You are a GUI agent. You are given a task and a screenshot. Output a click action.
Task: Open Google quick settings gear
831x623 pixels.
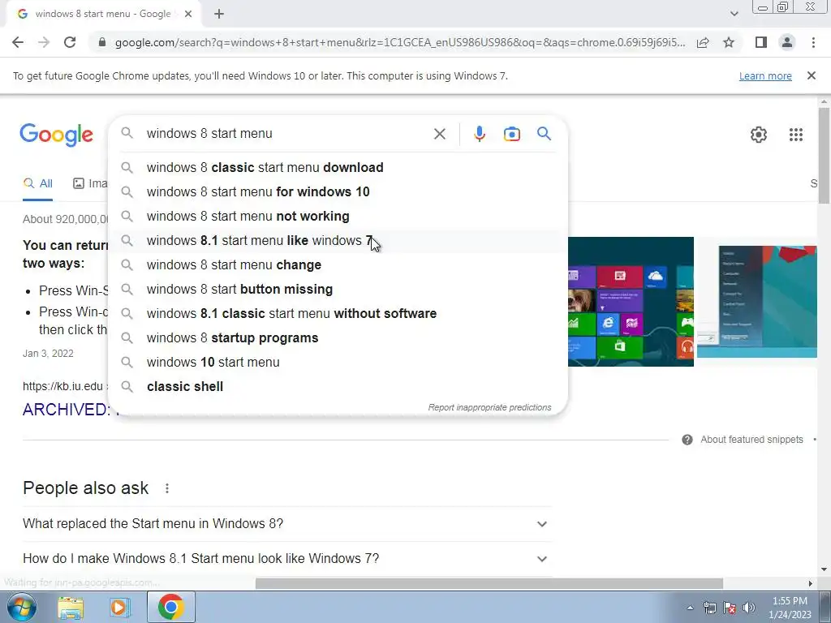click(x=759, y=135)
